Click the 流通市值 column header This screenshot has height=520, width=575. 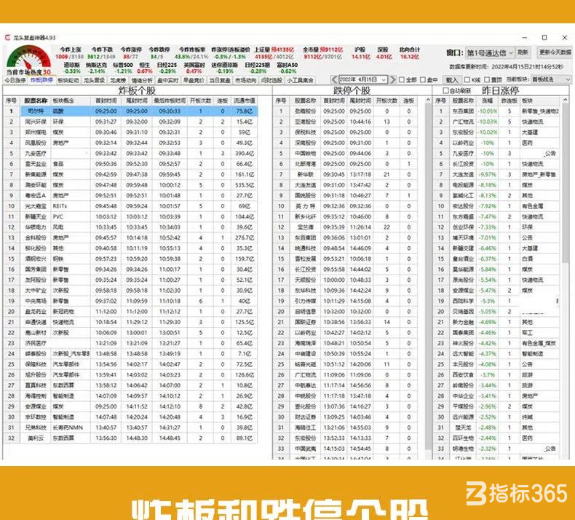244,101
